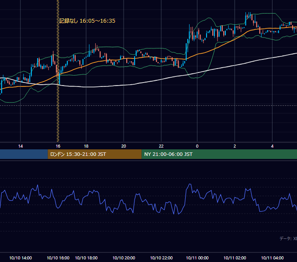The width and height of the screenshot is (297, 262).
Task: Select the ロンドン 15:30-21:00 JST session bar
Action: coord(95,154)
